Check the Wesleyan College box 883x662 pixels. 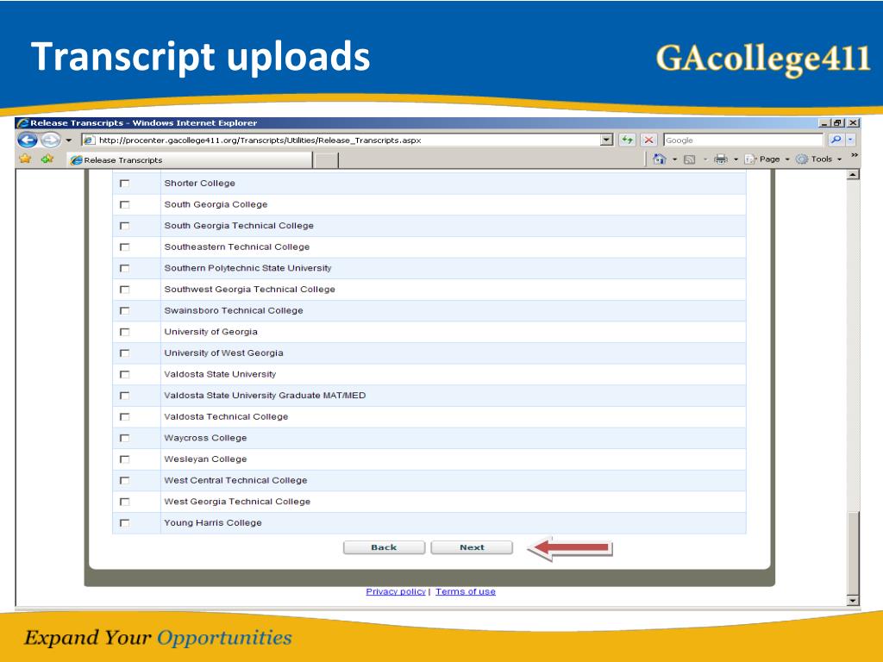[124, 459]
